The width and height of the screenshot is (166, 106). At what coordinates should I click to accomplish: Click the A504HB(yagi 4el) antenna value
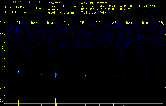93,12
